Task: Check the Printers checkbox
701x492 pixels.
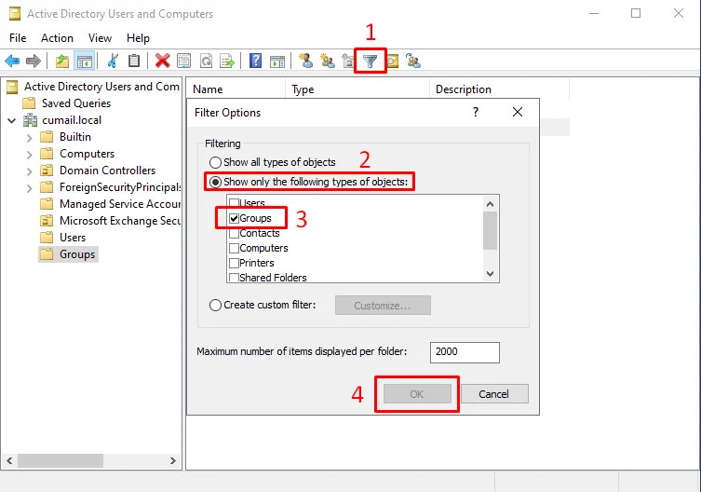Action: click(234, 263)
